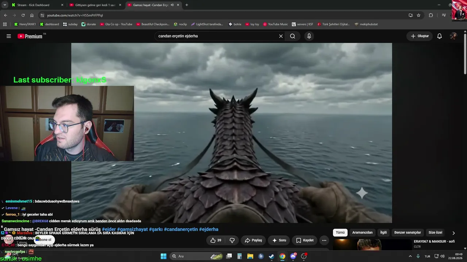Open a new Chrome tab

[x=187, y=5]
